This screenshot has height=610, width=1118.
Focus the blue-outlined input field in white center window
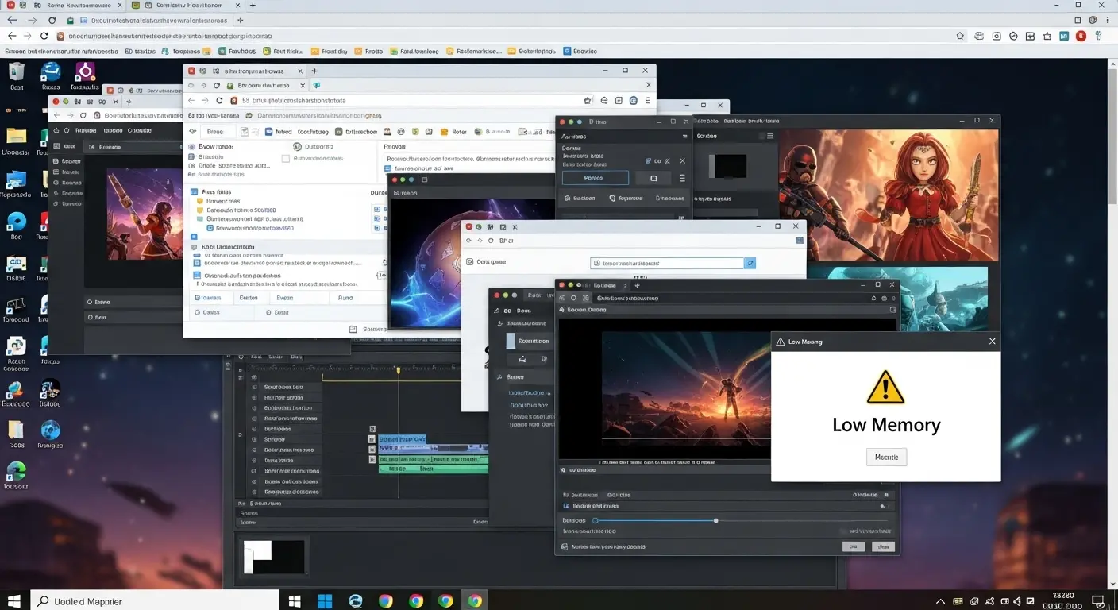click(667, 263)
